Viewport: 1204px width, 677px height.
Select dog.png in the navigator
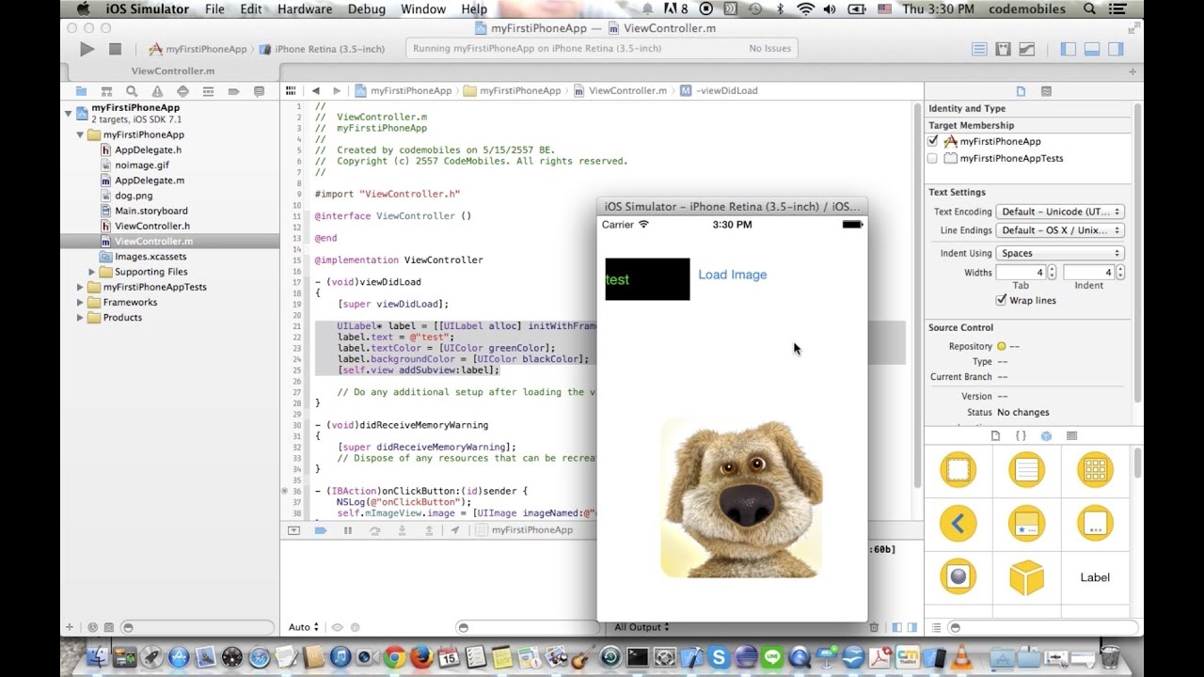(x=134, y=196)
